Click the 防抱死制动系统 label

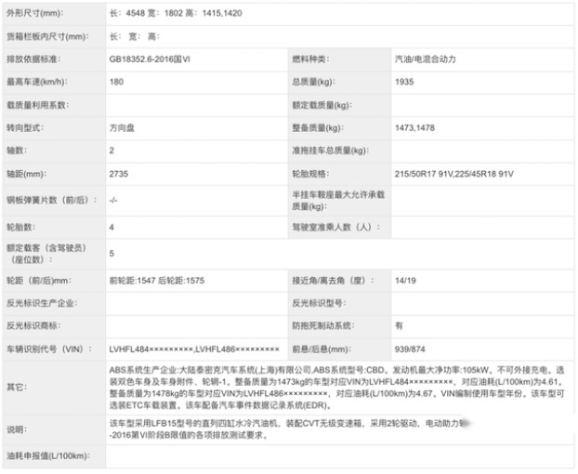point(323,325)
